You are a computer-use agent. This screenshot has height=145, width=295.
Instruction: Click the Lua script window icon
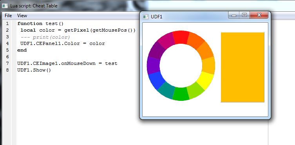click(5, 5)
